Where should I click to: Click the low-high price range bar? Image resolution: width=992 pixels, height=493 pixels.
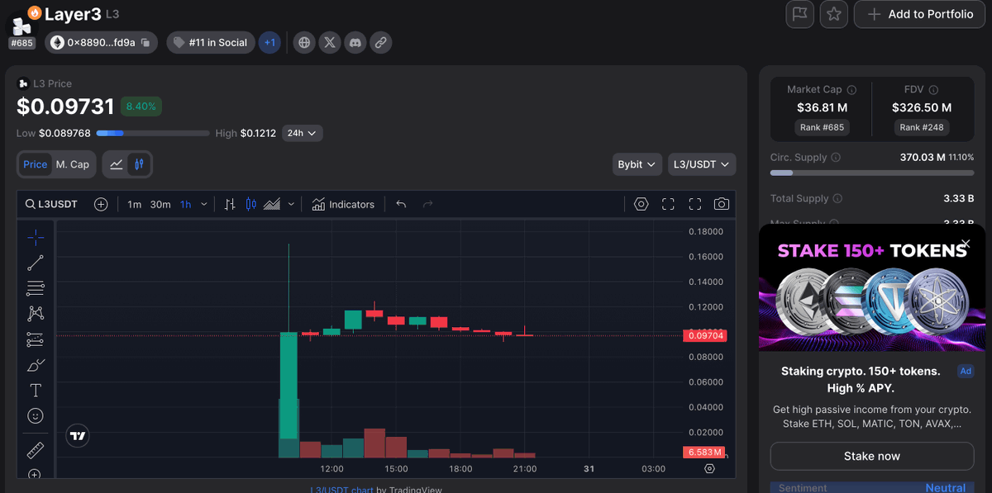153,133
